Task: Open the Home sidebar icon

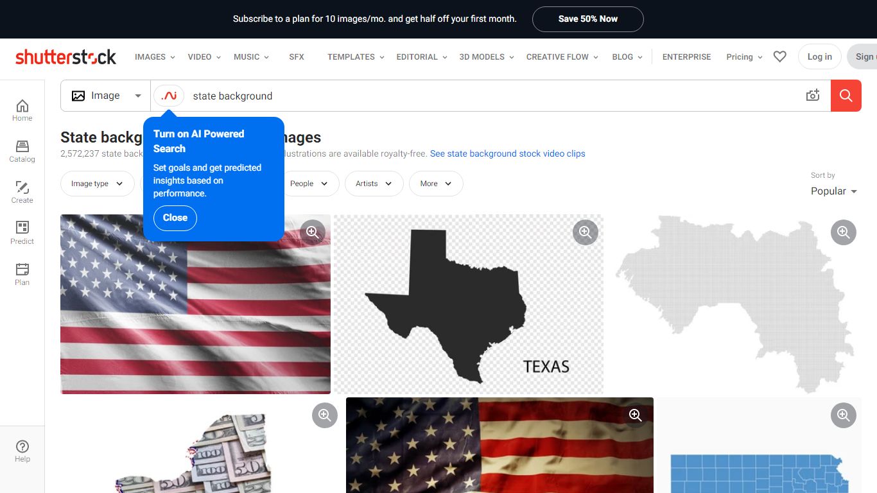Action: pos(22,110)
